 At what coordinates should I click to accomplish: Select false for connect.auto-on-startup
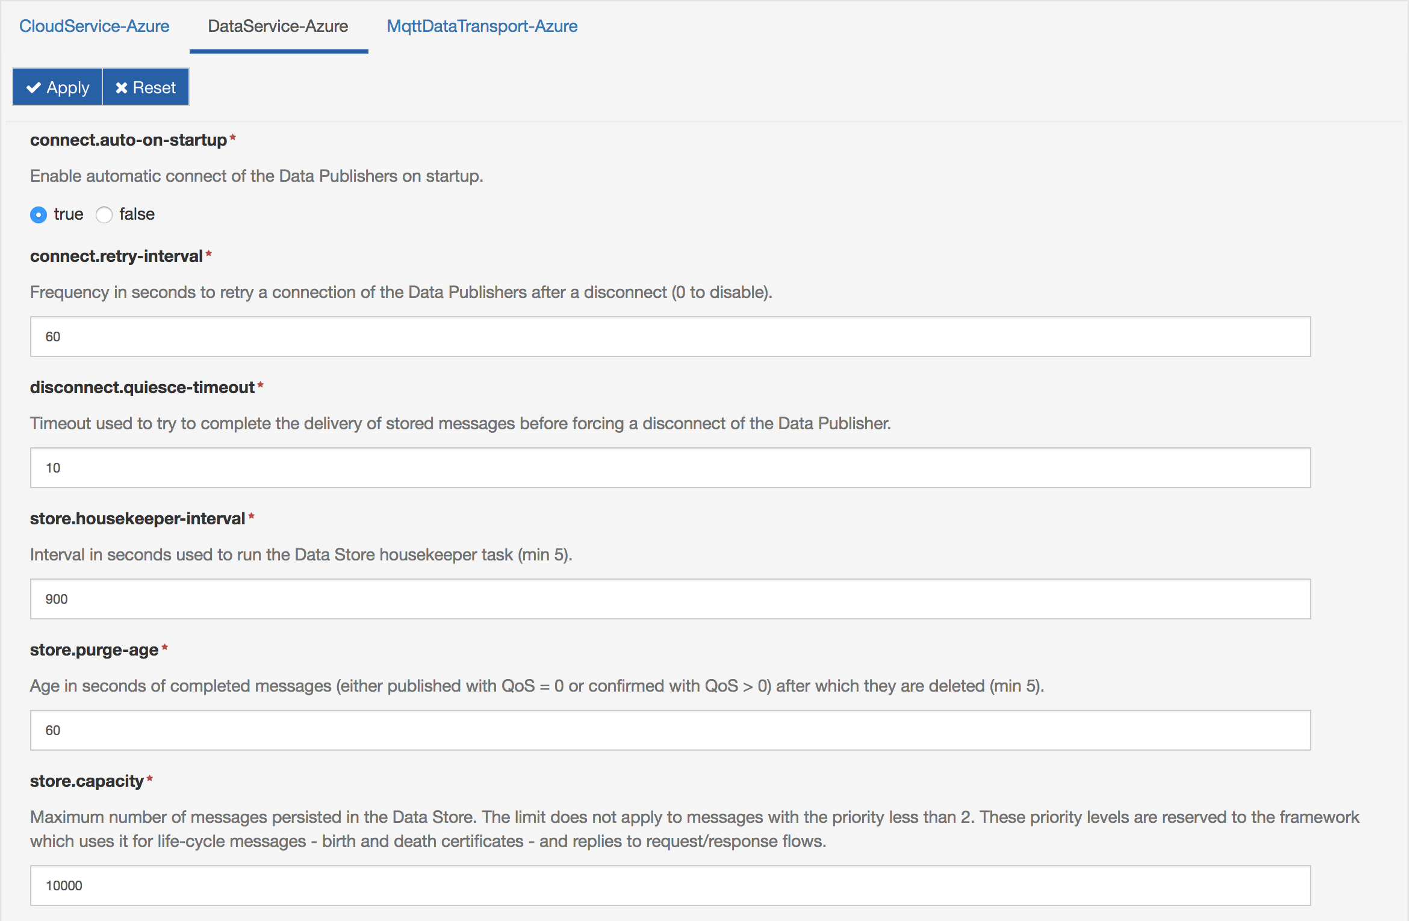click(104, 215)
